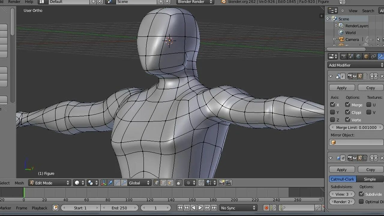Click the OpenGL render image icon
384x216 pixels.
pyautogui.click(x=222, y=183)
